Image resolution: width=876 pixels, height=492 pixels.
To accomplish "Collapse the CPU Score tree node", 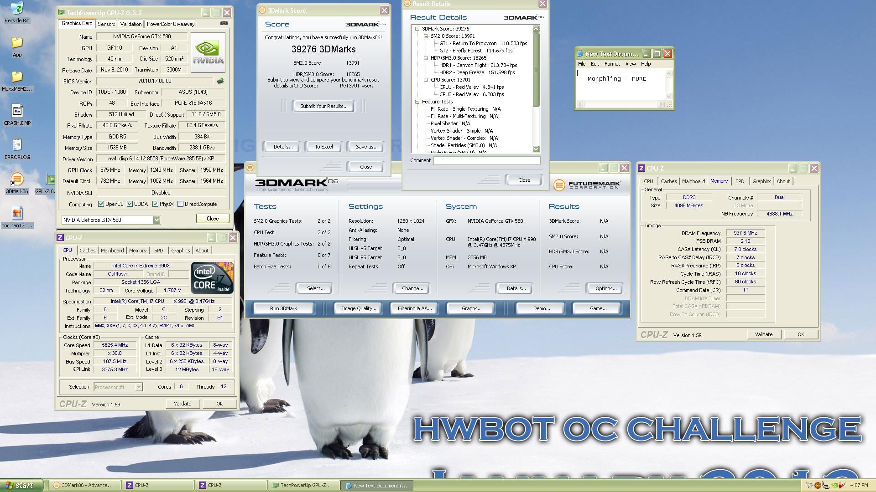I will point(426,80).
